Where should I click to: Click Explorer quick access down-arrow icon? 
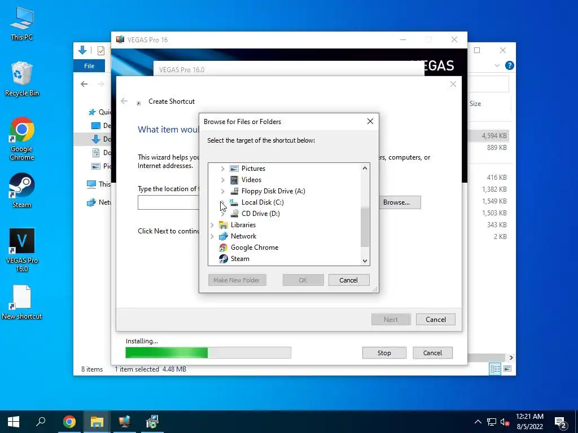coord(82,50)
